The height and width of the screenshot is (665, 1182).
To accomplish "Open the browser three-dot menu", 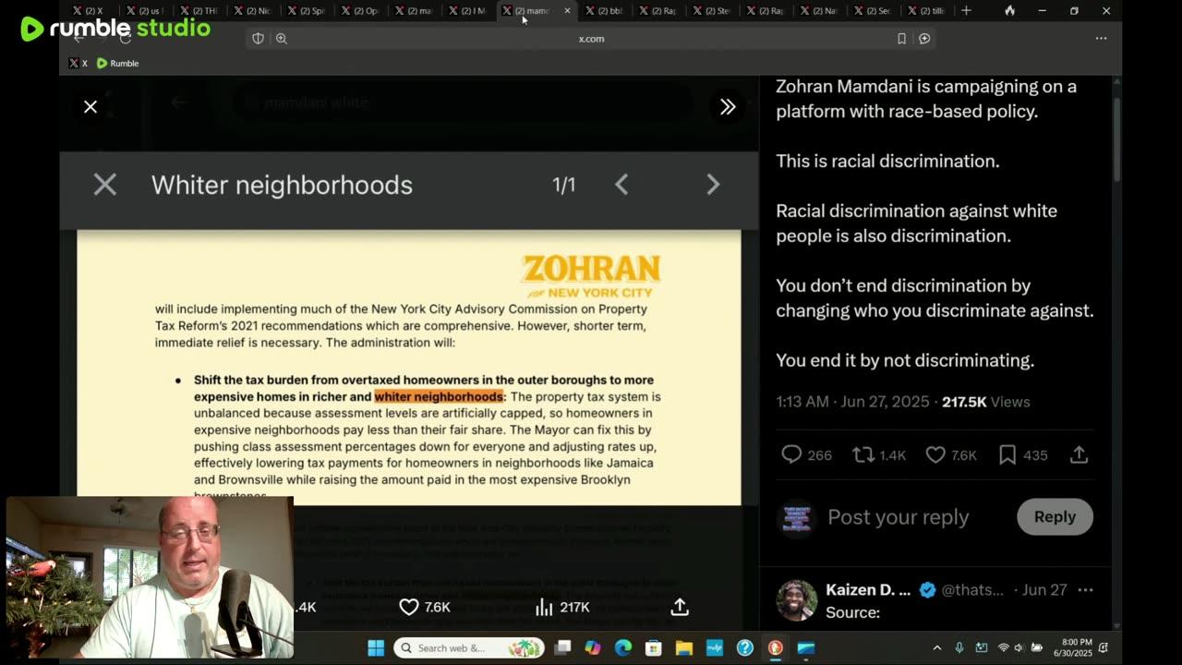I will [1101, 39].
